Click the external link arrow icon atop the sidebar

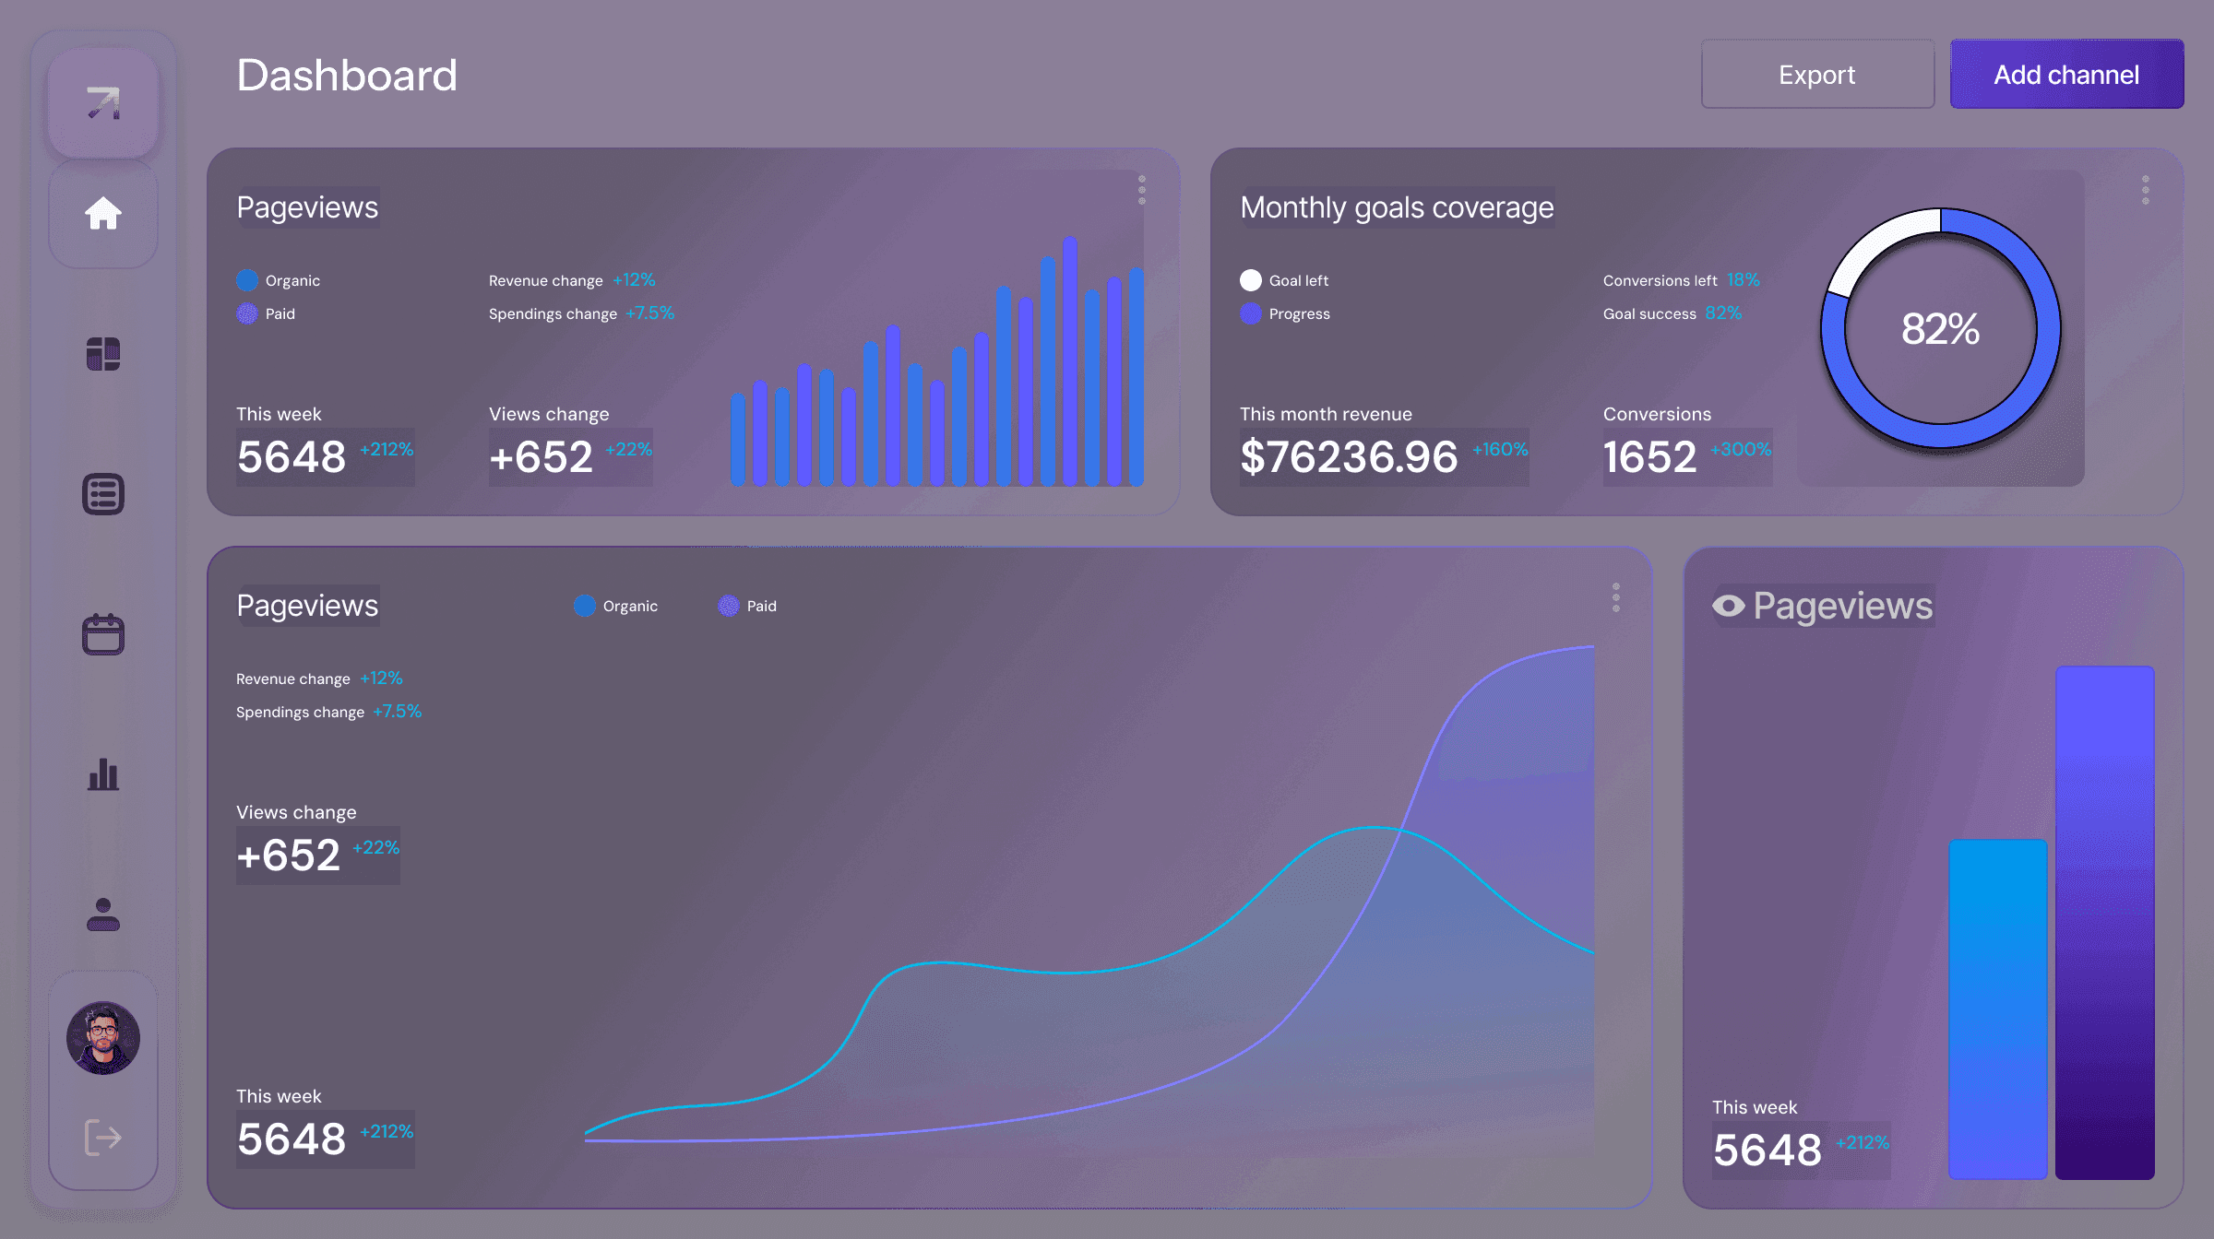pyautogui.click(x=103, y=101)
